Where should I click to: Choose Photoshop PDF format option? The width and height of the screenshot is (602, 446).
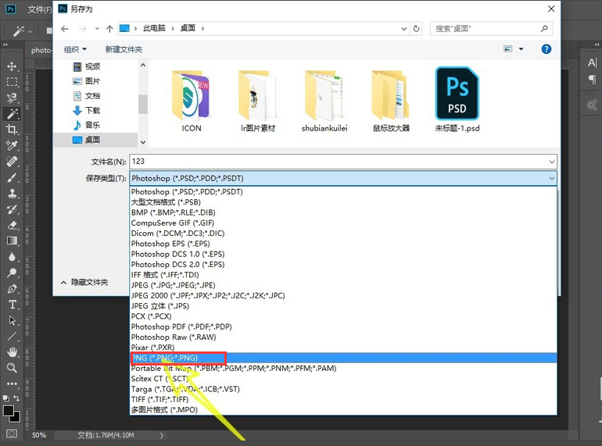343,326
